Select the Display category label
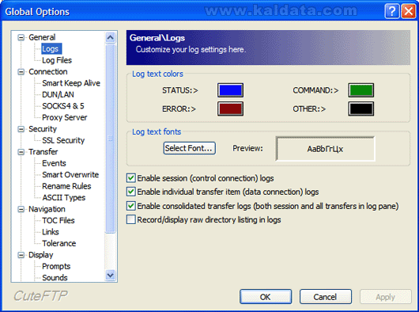Viewport: 419px width, 312px height. 41,255
